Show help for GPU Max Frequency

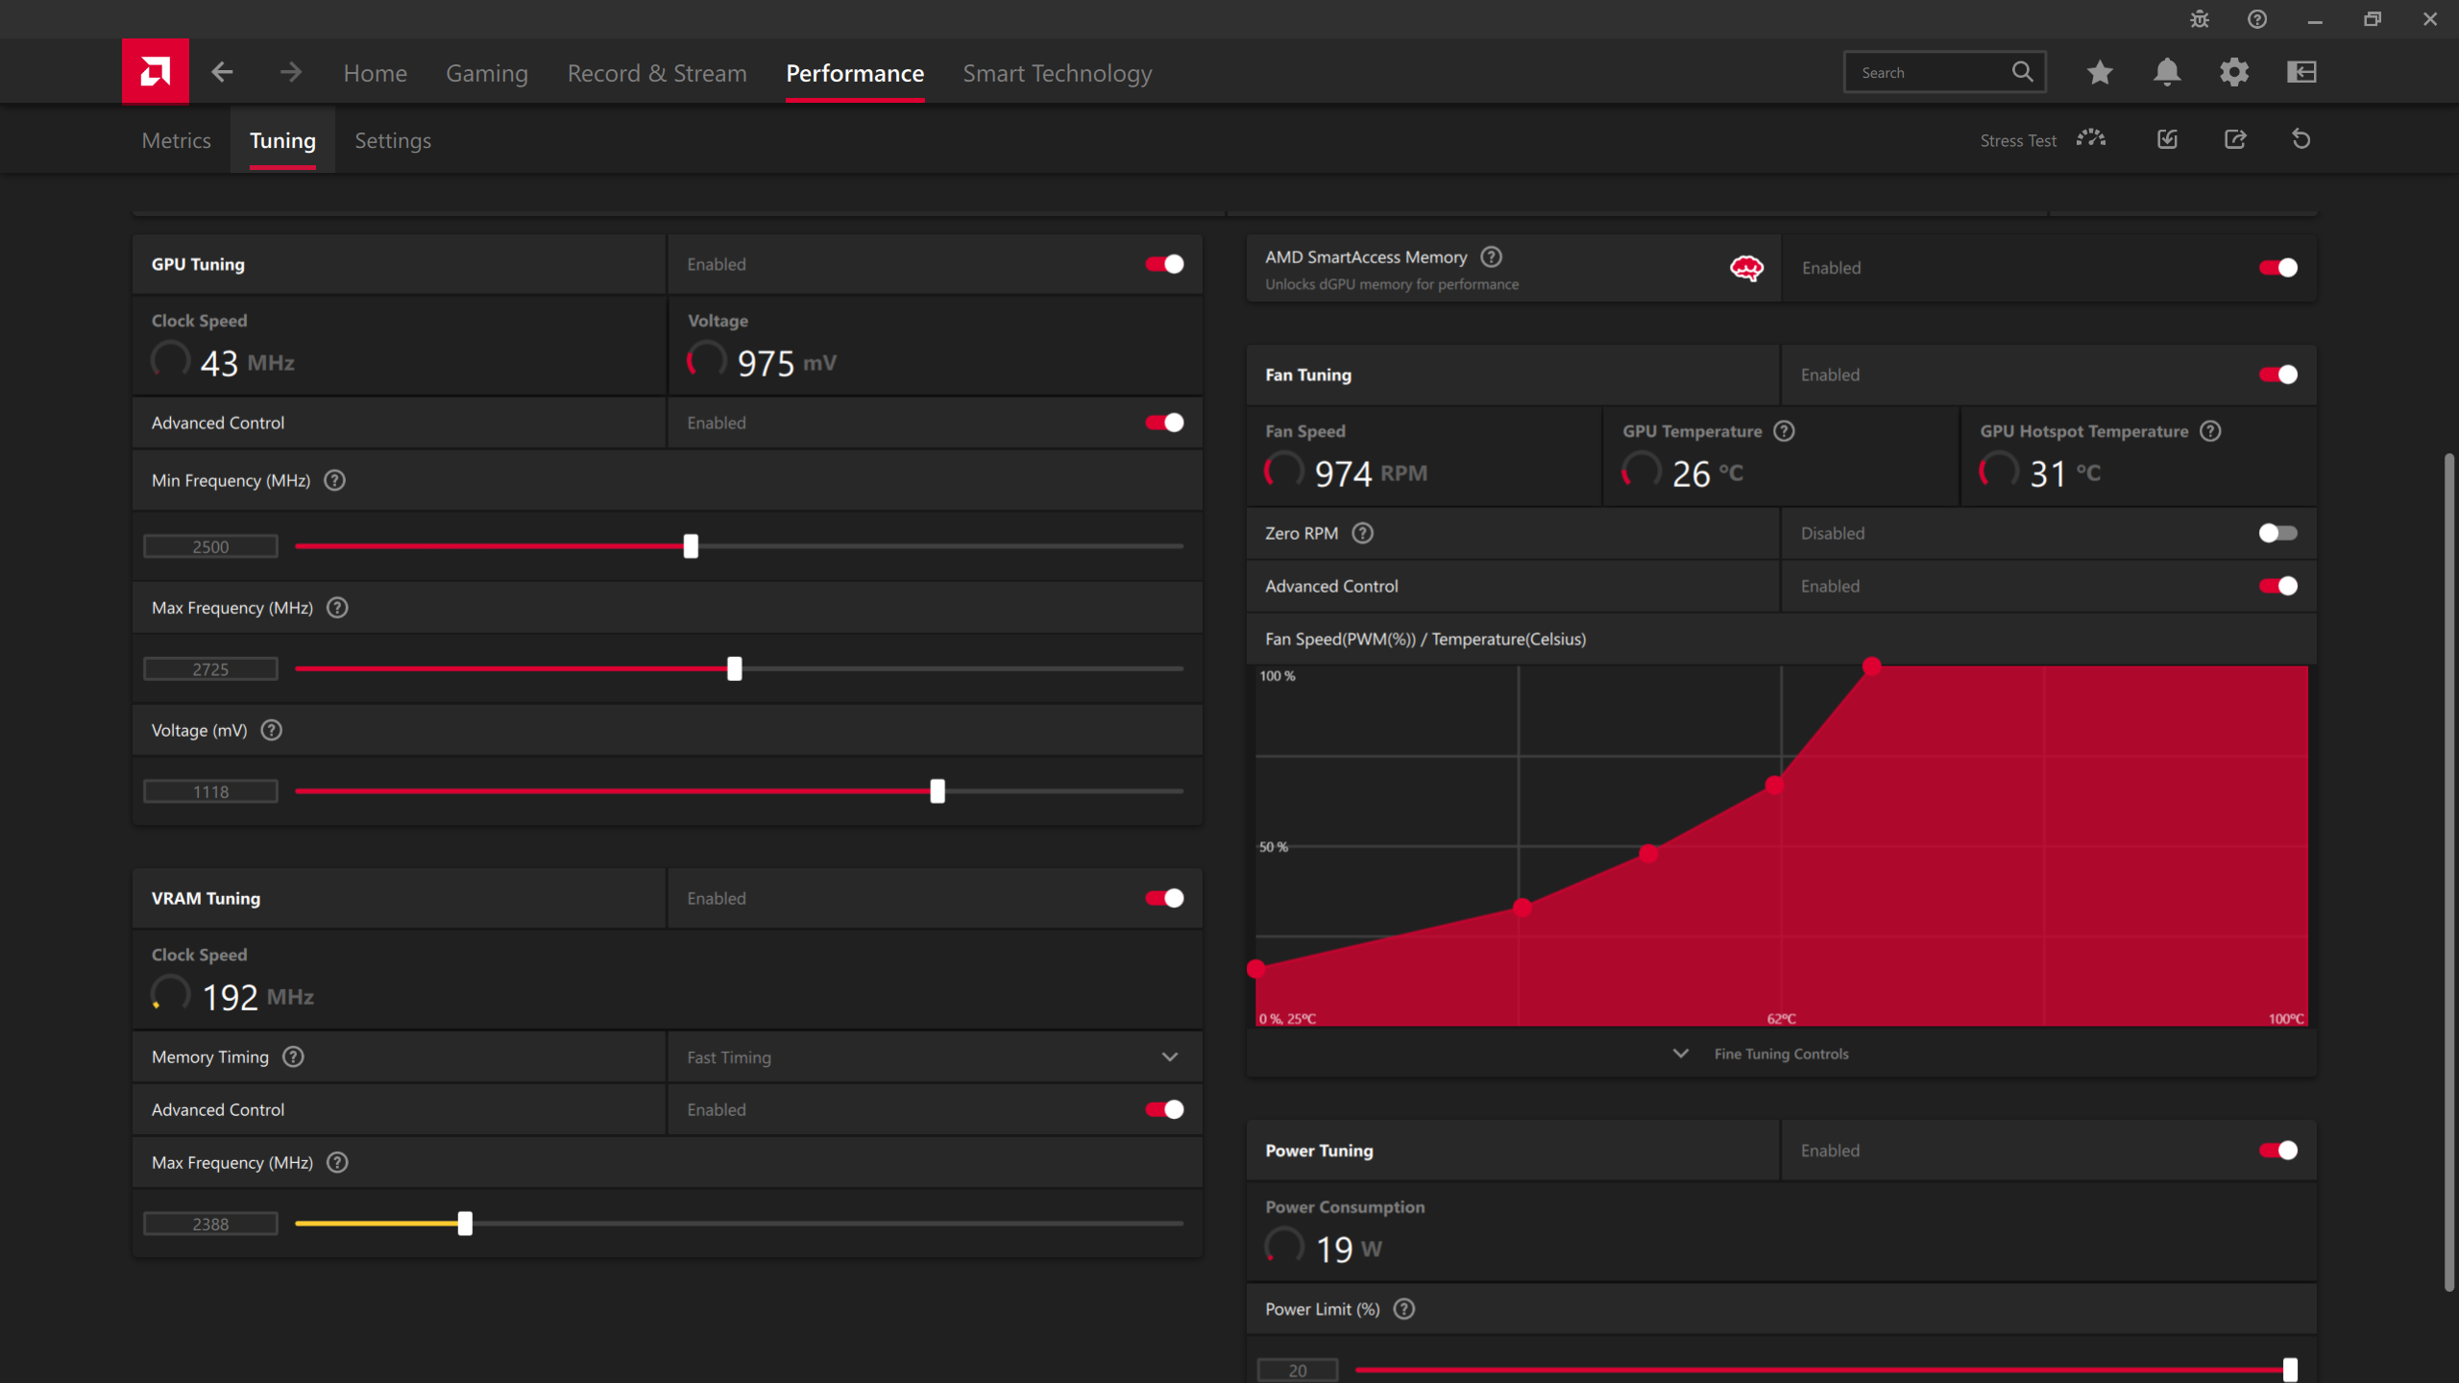pos(337,607)
